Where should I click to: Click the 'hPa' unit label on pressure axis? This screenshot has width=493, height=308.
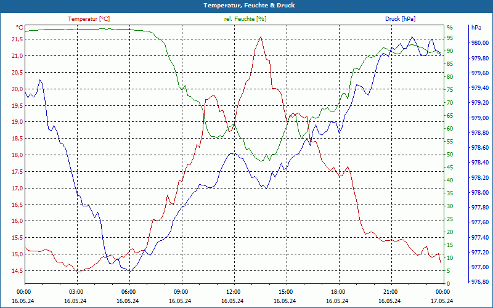[476, 28]
